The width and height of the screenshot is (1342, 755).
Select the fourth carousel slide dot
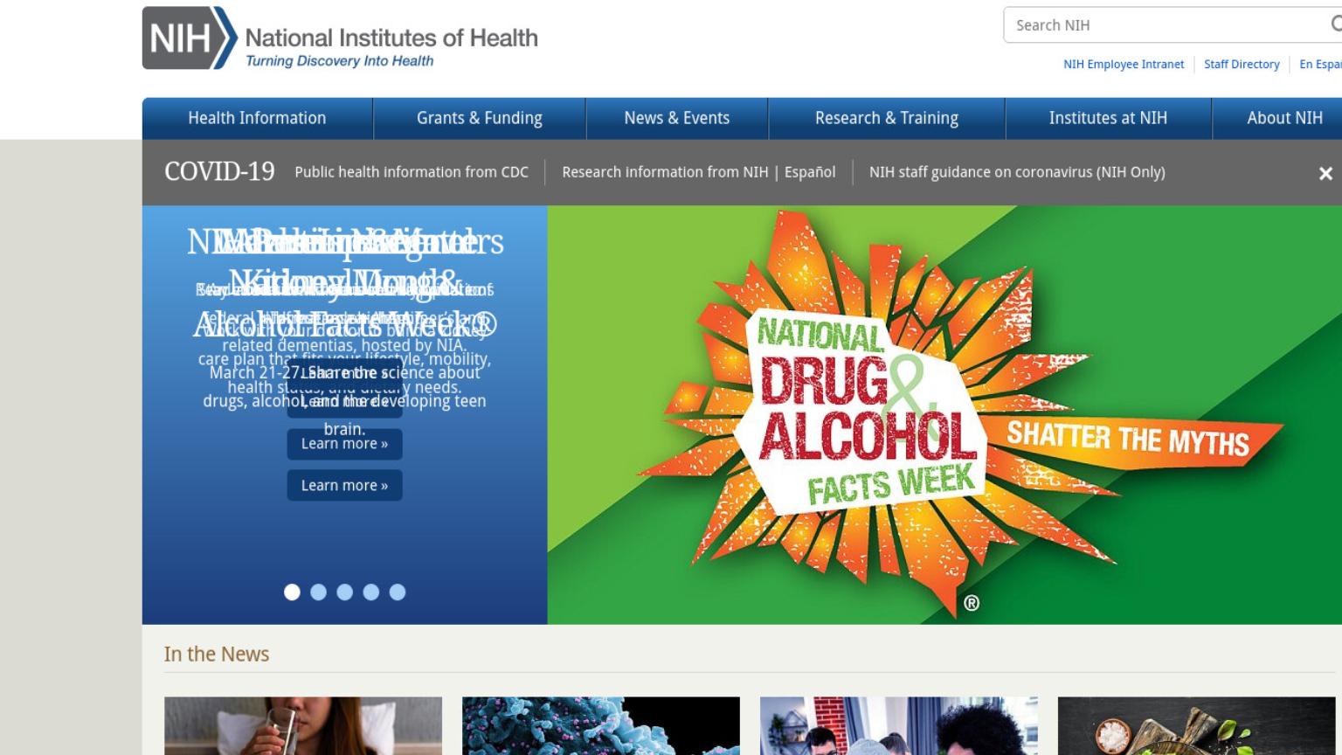click(x=371, y=592)
